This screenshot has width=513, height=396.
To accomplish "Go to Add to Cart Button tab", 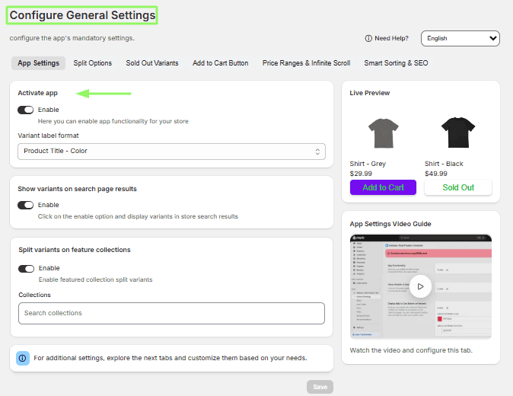I will [x=221, y=63].
